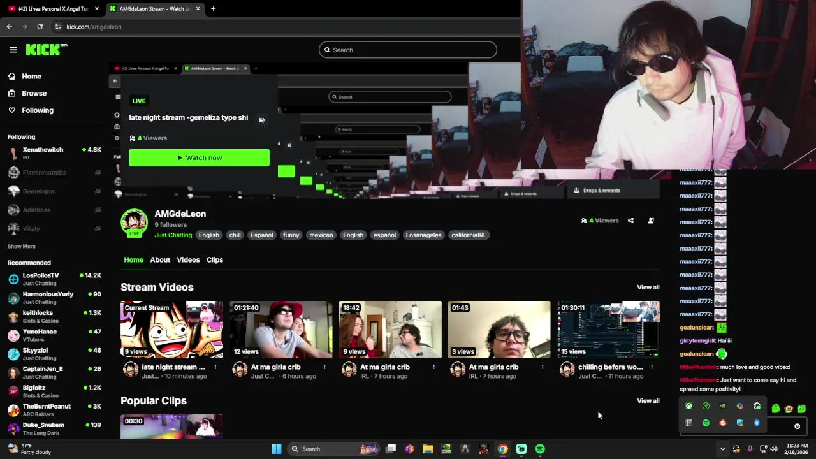Collapse the hidden tray icons chevron
The width and height of the screenshot is (816, 459).
[722, 449]
